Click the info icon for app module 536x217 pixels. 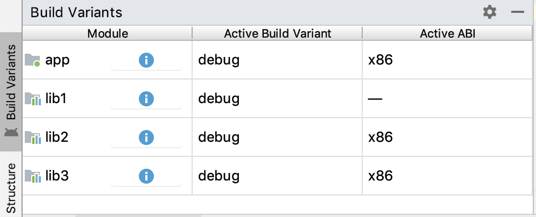click(146, 60)
